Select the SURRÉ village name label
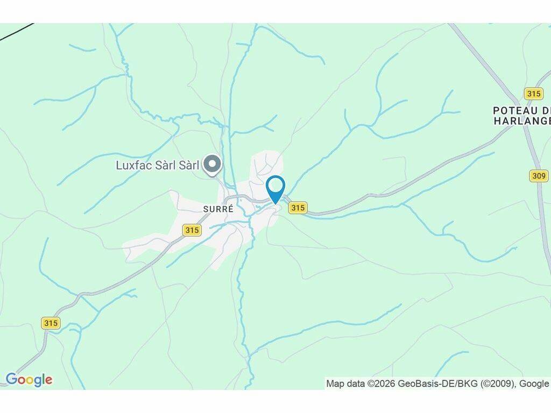The height and width of the screenshot is (413, 551). pyautogui.click(x=218, y=209)
